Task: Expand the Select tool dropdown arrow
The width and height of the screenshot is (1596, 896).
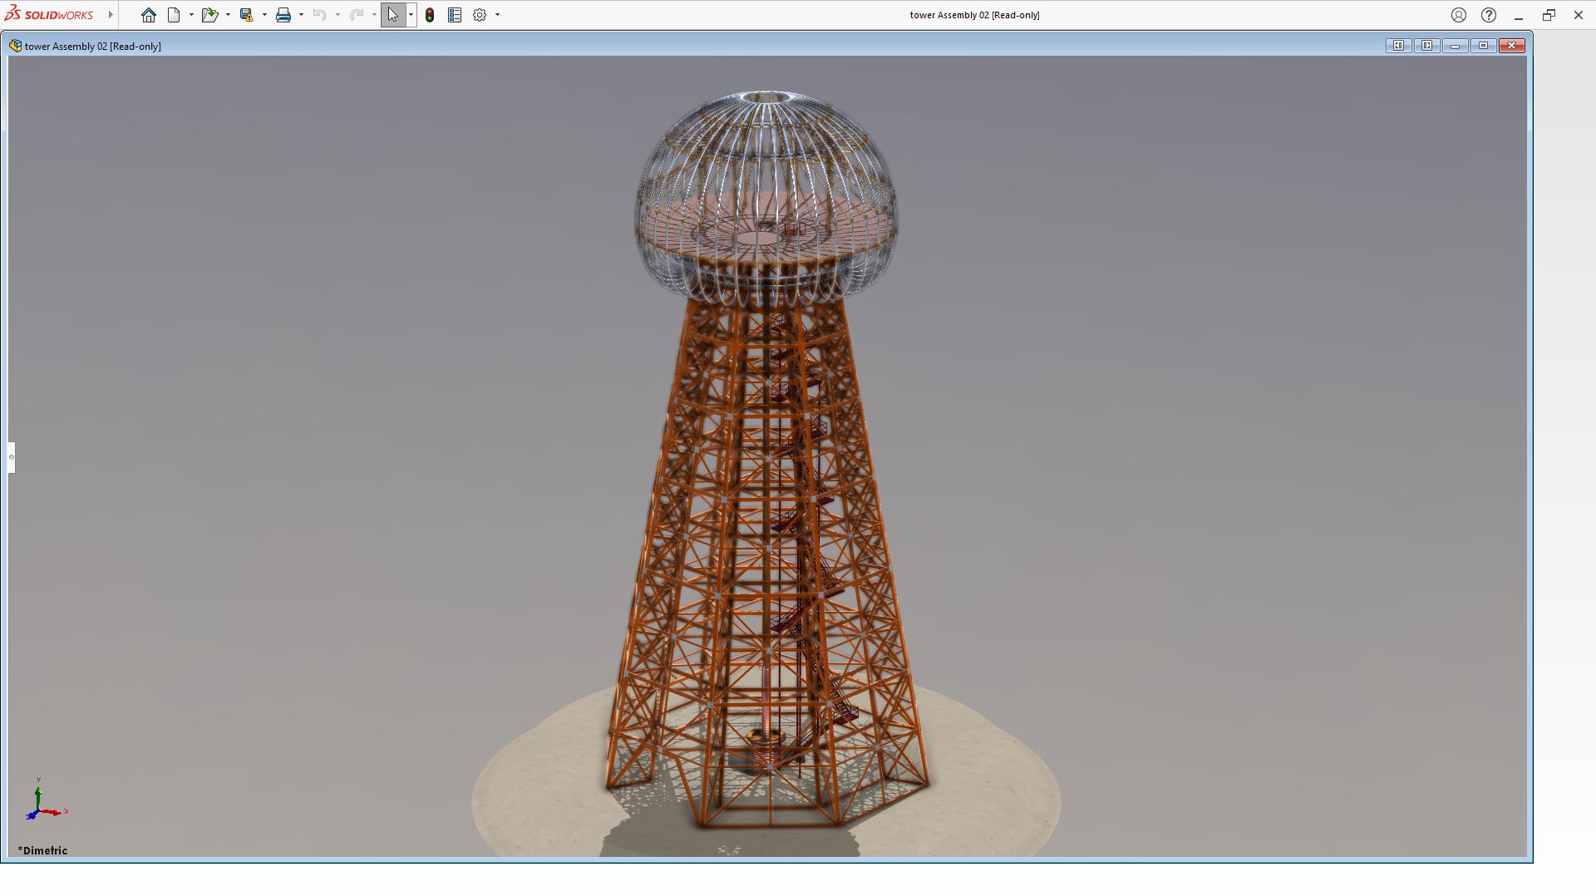Action: (x=411, y=15)
